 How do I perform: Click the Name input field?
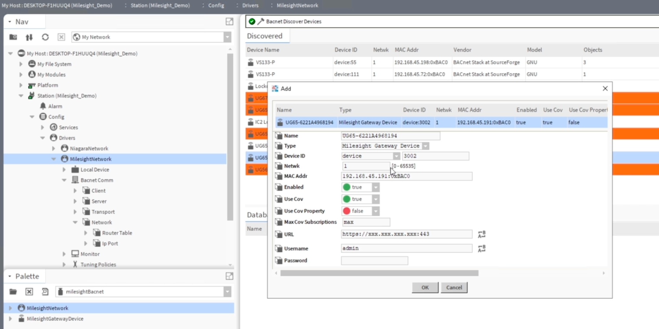[391, 136]
